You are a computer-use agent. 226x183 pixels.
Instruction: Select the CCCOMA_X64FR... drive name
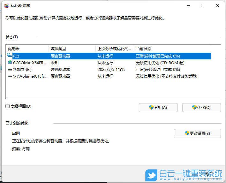[x=30, y=63]
